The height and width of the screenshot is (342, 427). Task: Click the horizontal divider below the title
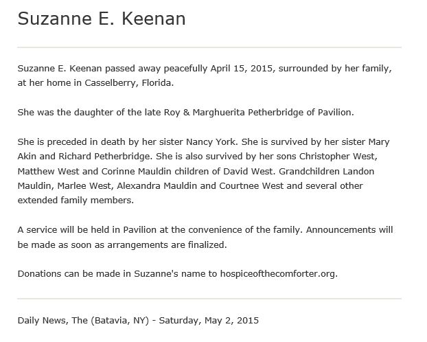[209, 47]
